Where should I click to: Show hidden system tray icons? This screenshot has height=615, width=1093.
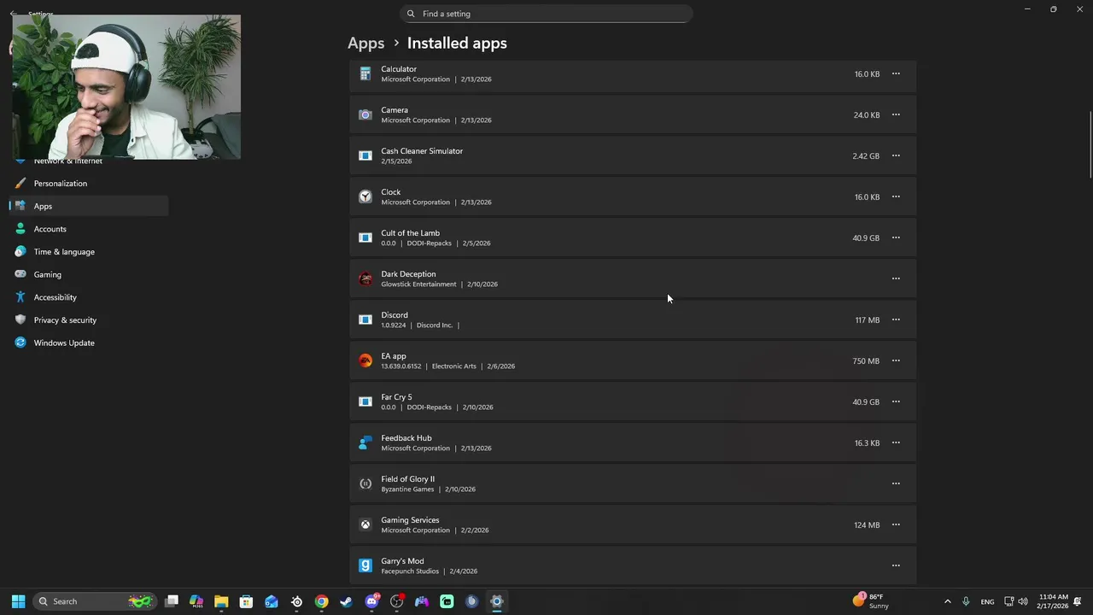click(x=947, y=601)
